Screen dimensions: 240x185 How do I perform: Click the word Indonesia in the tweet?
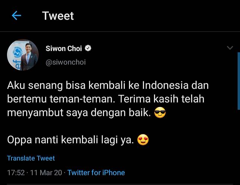(165, 85)
